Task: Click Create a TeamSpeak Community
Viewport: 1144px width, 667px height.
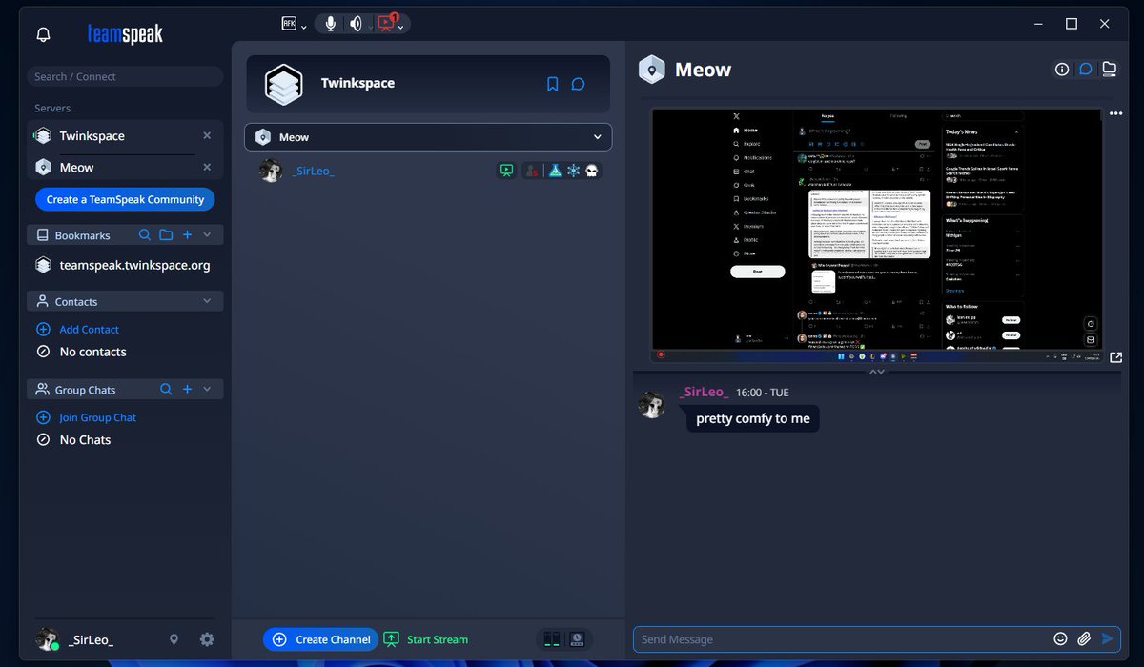Action: 125,199
